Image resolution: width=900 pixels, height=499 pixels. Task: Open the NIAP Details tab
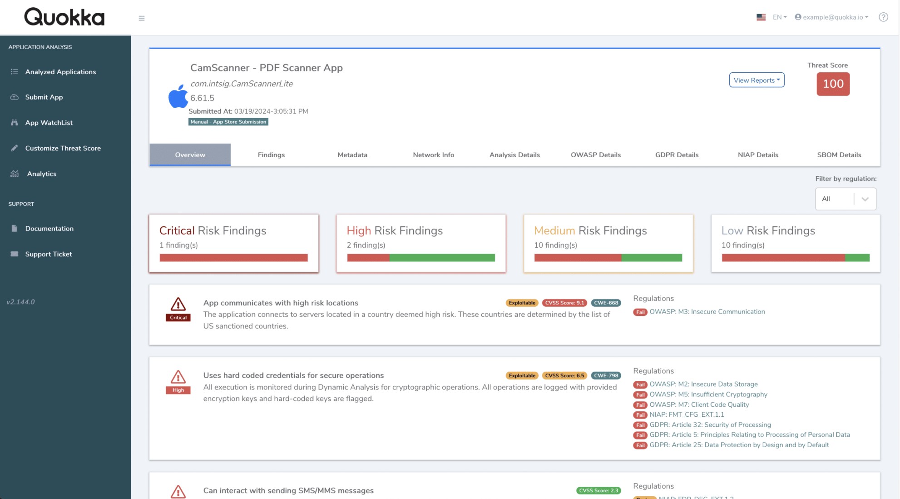point(758,155)
